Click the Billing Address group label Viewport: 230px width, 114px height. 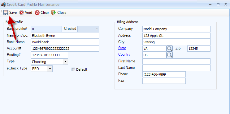[128, 22]
